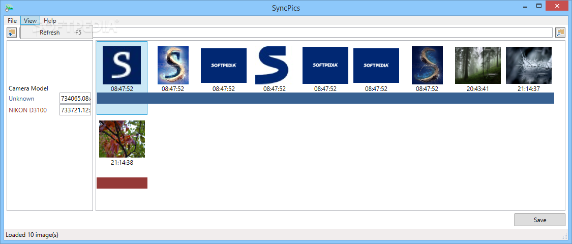Close the SyncPics window
This screenshot has height=244, width=572.
pos(557,6)
